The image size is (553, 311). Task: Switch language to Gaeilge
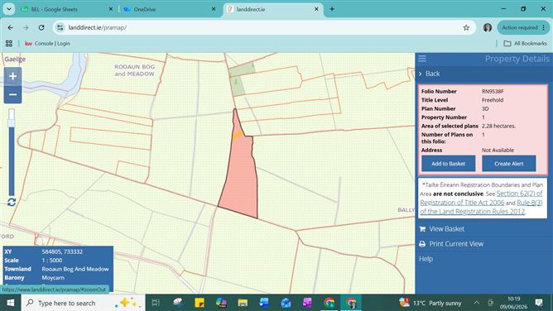coord(15,60)
